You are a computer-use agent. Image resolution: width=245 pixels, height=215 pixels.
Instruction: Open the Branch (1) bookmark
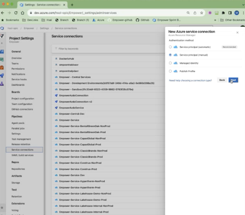80,20
